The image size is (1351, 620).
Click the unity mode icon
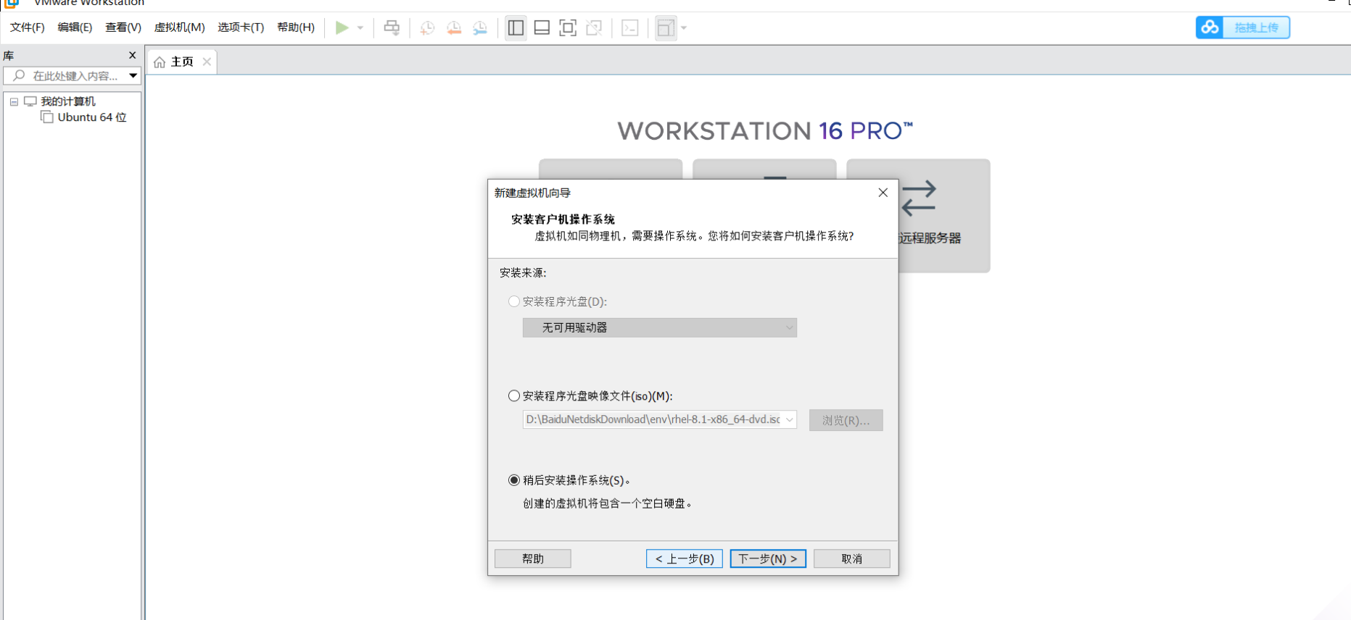(x=594, y=28)
